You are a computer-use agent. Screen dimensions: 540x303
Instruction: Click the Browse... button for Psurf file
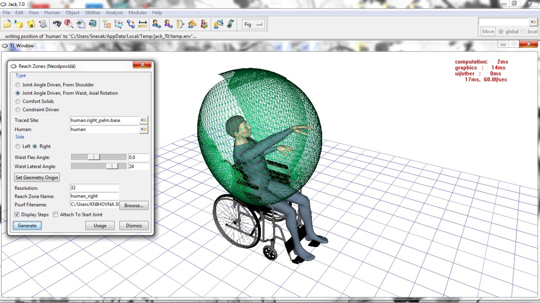[x=134, y=205]
